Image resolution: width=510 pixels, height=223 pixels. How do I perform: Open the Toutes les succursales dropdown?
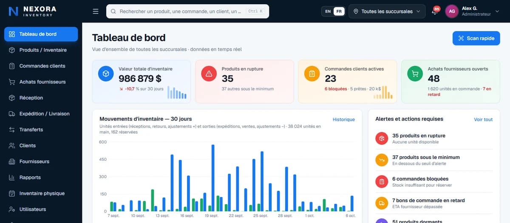pyautogui.click(x=387, y=11)
